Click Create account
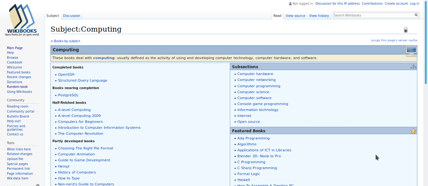 point(396,4)
